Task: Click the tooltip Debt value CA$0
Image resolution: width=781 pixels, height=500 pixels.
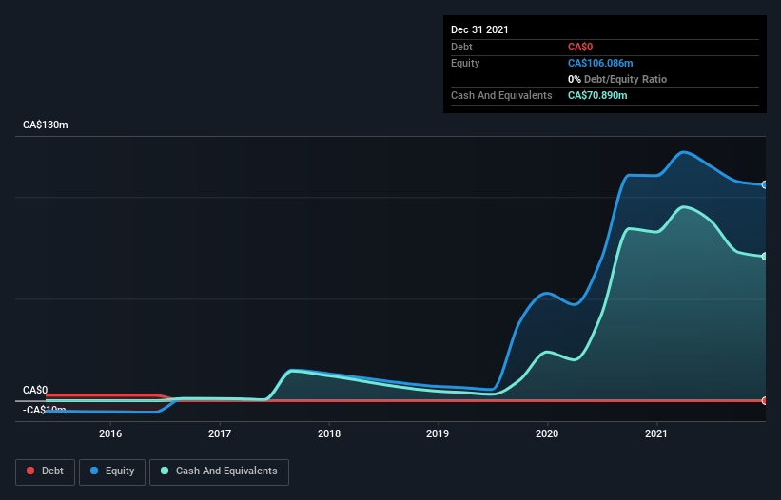Action: (580, 47)
